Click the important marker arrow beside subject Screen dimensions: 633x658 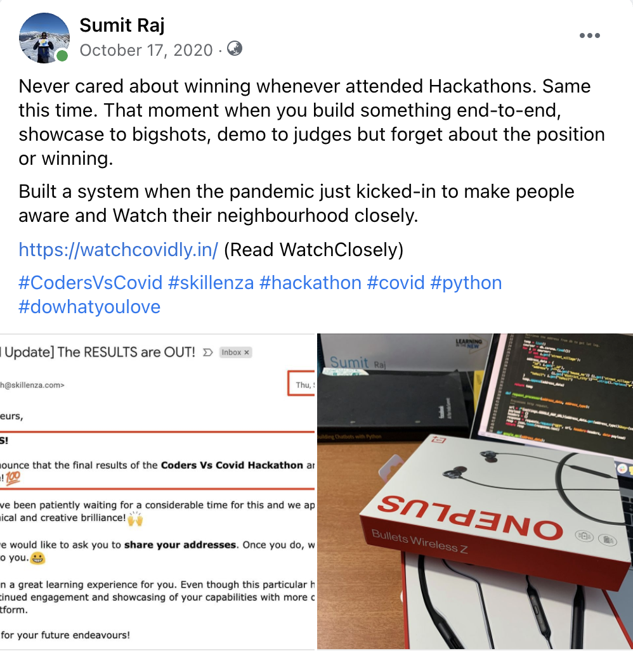[x=208, y=352]
